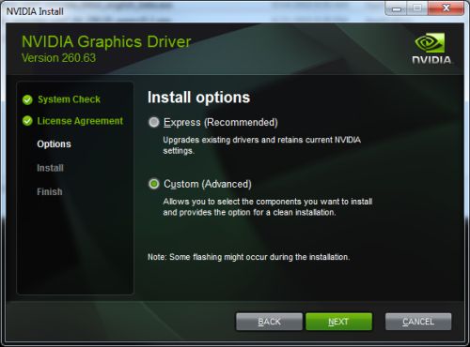
Task: Click the BACK button
Action: [x=269, y=322]
